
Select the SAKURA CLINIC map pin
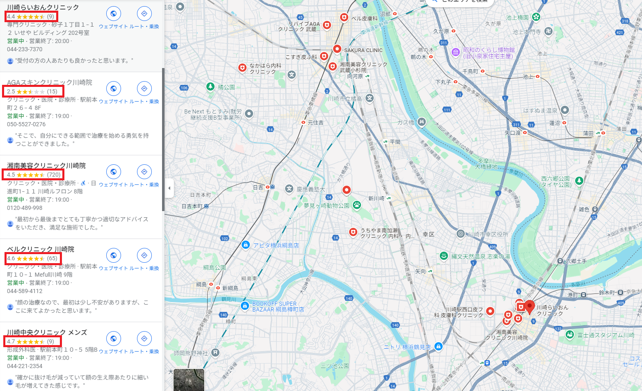coord(337,49)
